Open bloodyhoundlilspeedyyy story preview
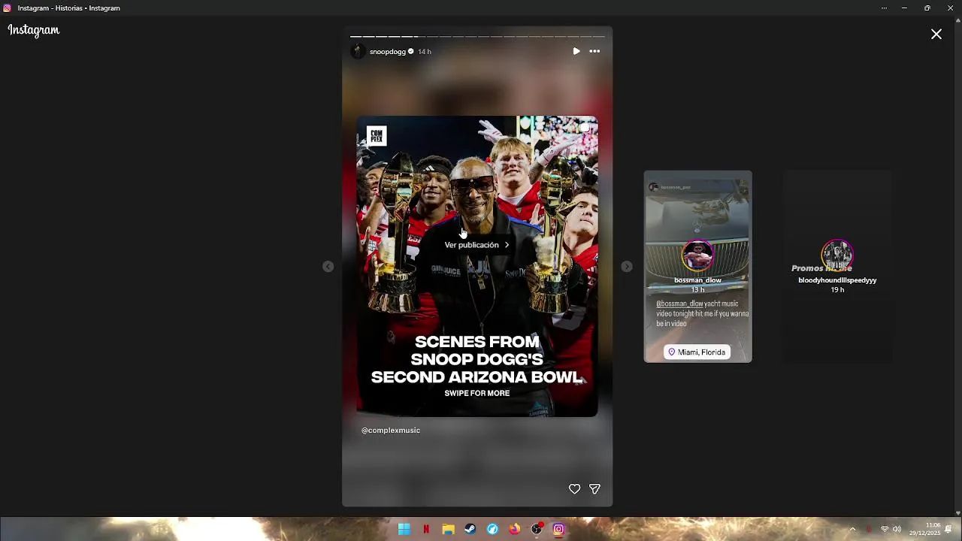The width and height of the screenshot is (962, 541). (837, 267)
